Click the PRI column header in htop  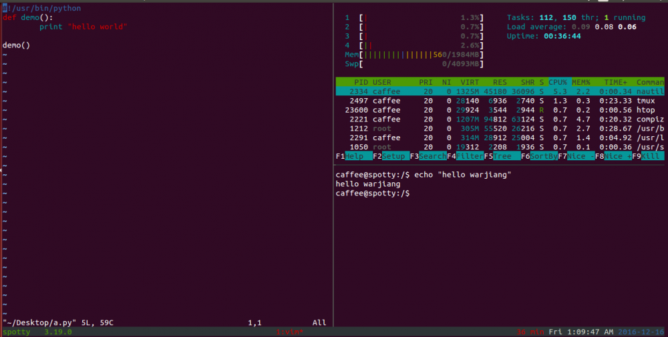426,82
